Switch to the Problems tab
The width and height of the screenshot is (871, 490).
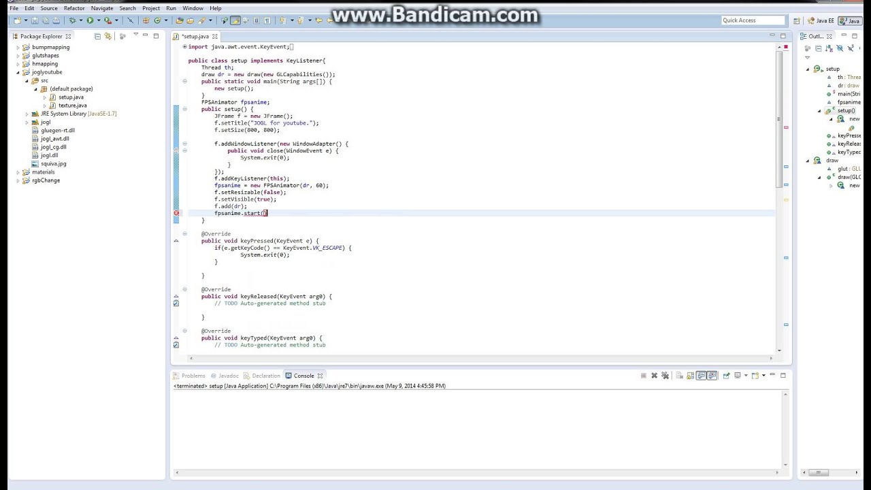pyautogui.click(x=189, y=376)
